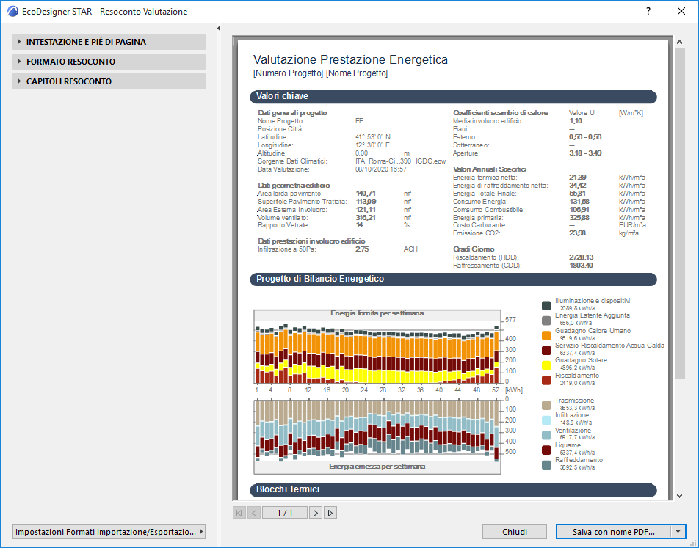Click the Infiltrazione light blue swatch
Image resolution: width=699 pixels, height=548 pixels.
(x=546, y=420)
